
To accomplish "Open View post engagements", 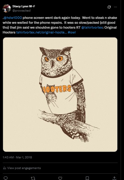I will pos(22,168).
